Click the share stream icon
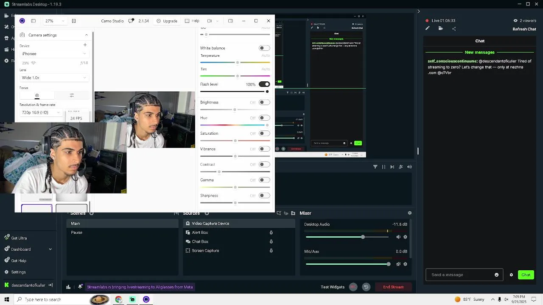This screenshot has height=305, width=543. [454, 29]
